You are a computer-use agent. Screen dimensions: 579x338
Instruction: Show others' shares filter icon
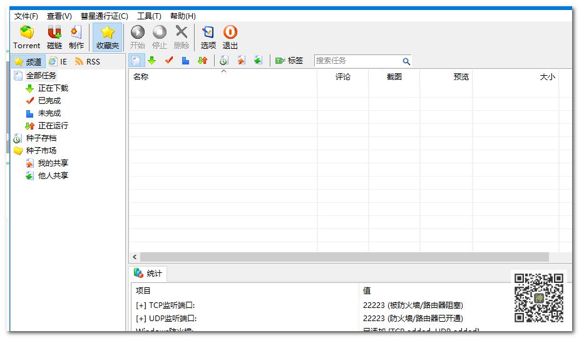(x=258, y=60)
